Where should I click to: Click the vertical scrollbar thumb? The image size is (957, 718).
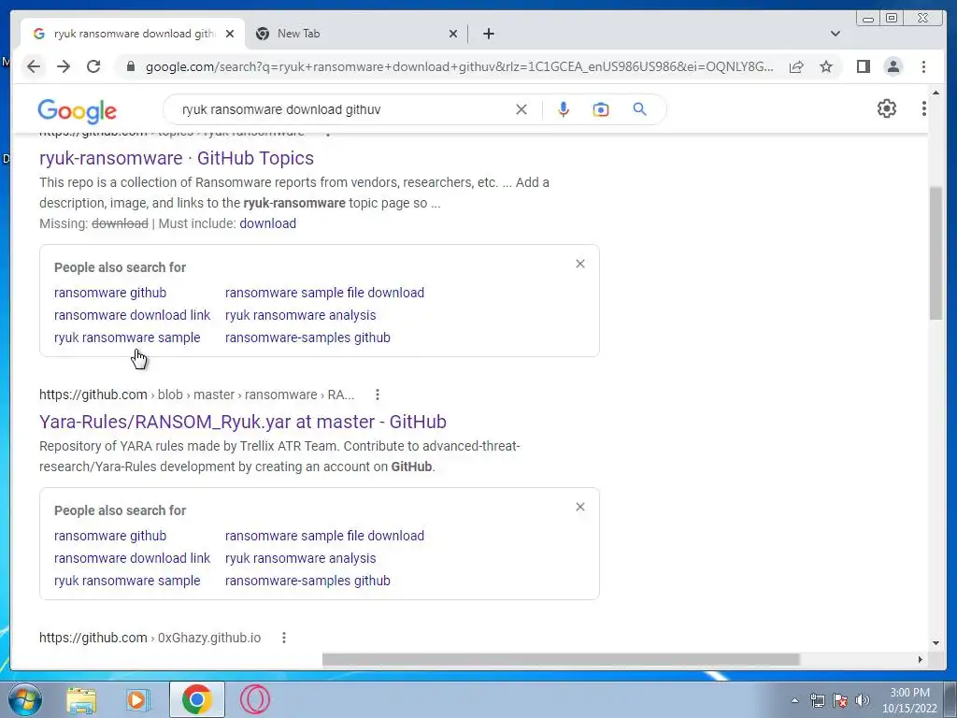935,252
